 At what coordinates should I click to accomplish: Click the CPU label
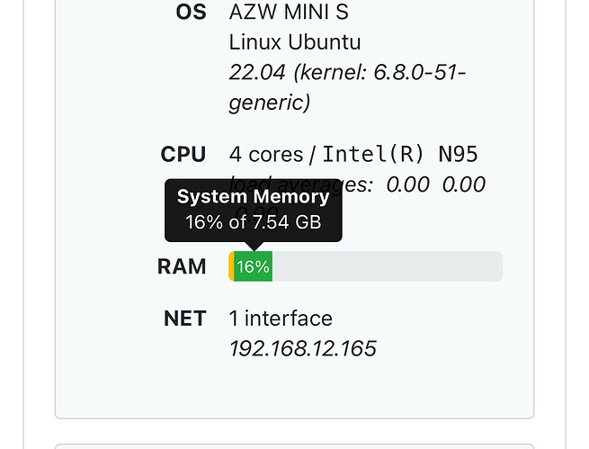(x=183, y=154)
